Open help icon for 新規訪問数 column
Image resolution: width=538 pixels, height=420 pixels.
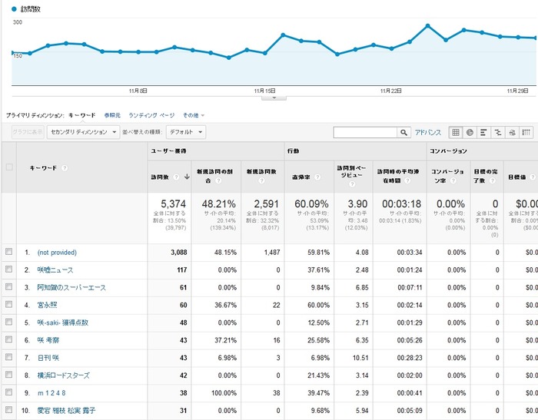point(261,180)
